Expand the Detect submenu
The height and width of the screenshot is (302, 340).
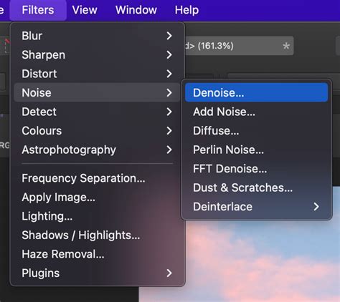coord(97,112)
